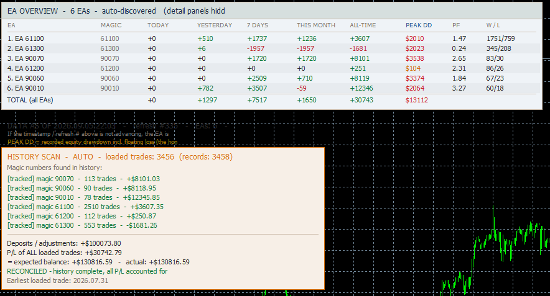Click all-time value +12346

point(361,88)
